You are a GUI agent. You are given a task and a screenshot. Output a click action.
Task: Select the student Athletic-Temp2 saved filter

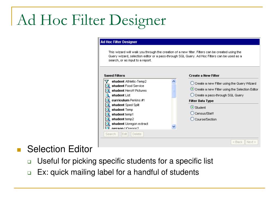click(129, 81)
